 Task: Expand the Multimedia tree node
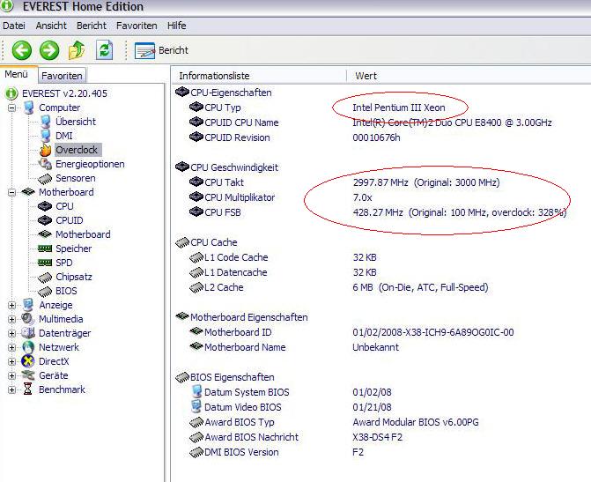pyautogui.click(x=11, y=319)
